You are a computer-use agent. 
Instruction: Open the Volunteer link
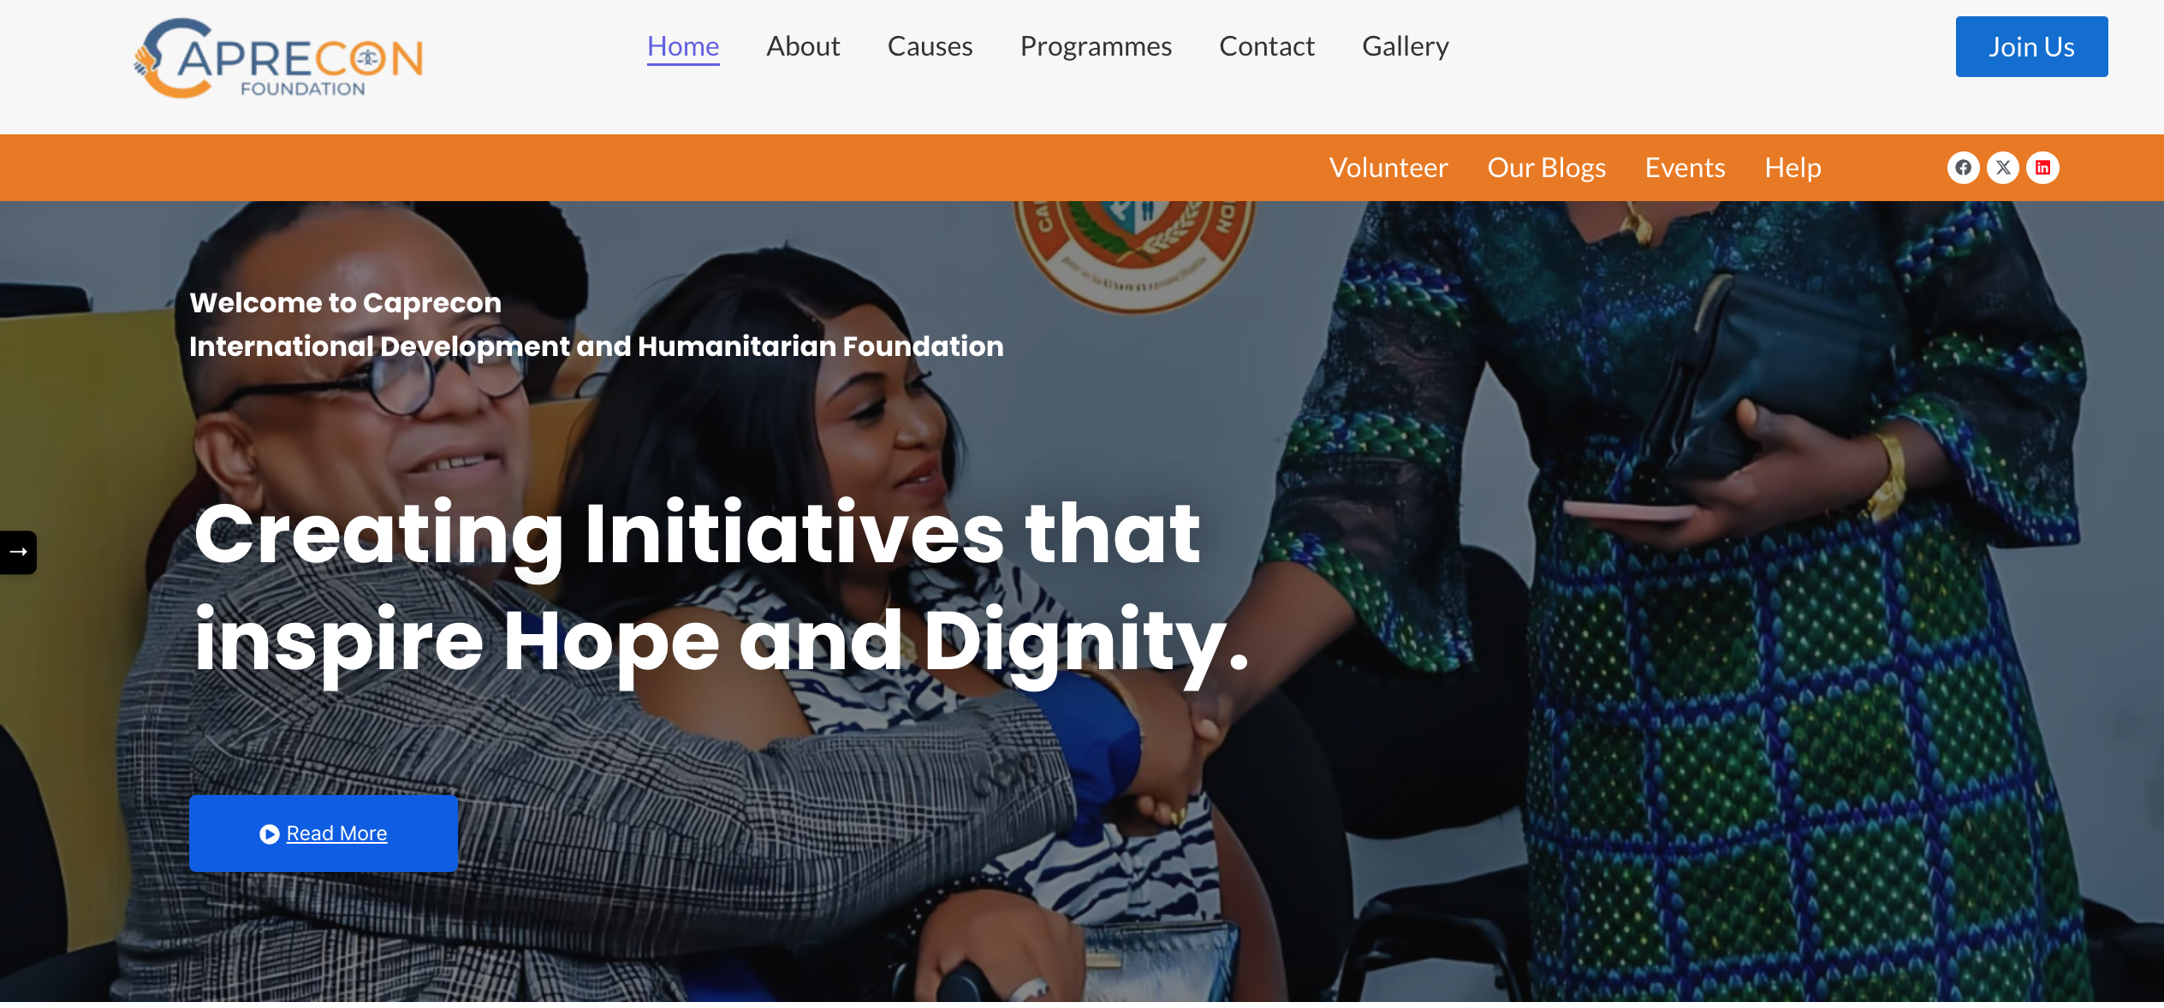tap(1388, 168)
